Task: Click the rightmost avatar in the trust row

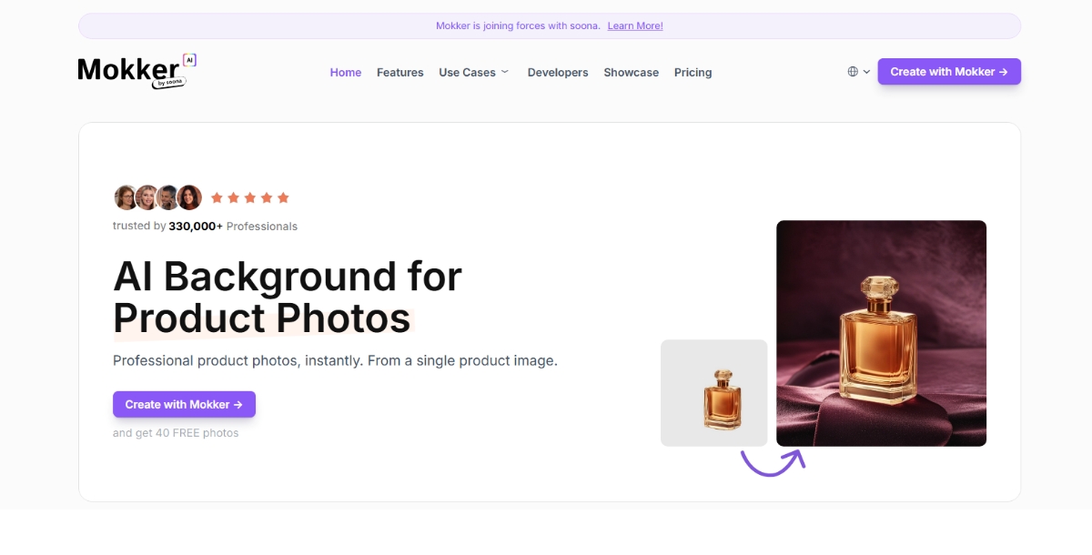Action: [x=188, y=197]
